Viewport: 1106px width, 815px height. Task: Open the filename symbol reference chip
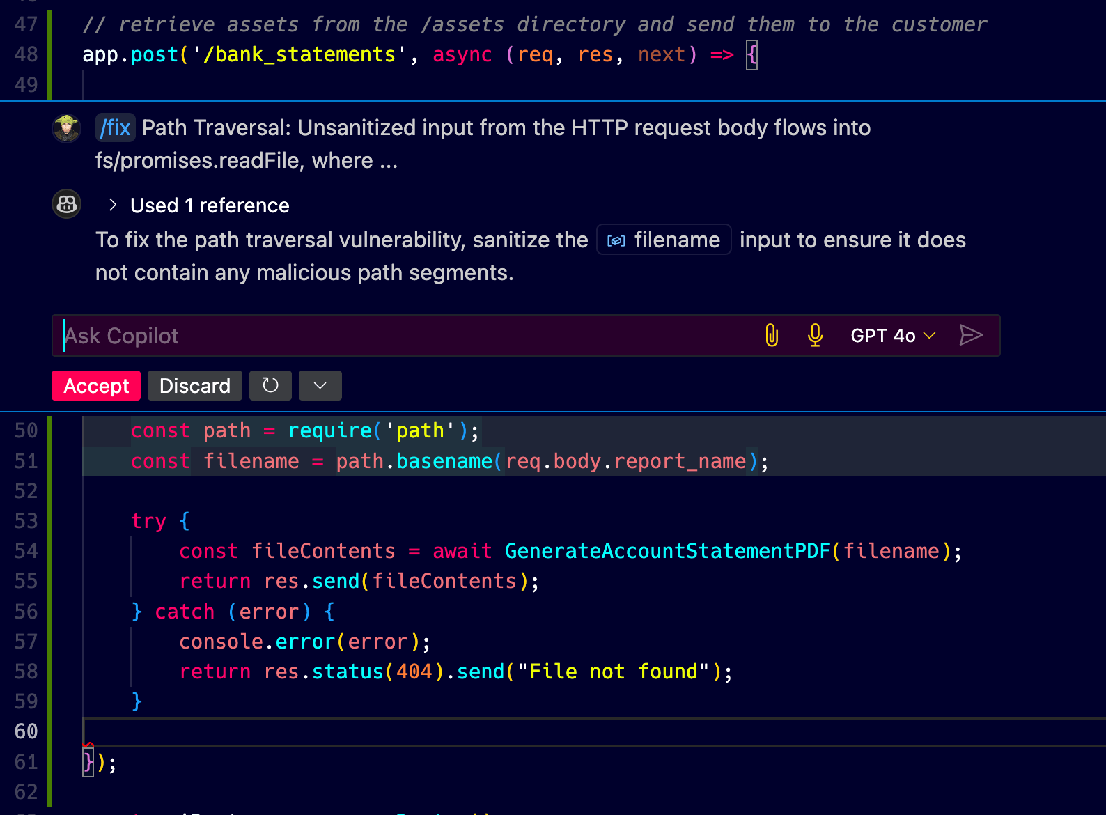point(664,240)
